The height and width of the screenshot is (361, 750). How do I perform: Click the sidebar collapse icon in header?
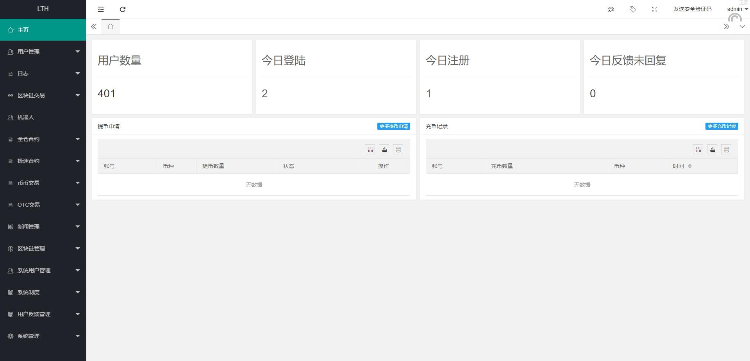(x=101, y=9)
